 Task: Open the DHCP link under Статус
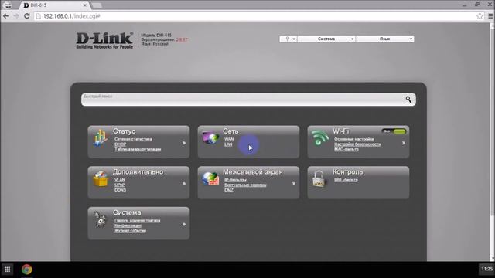point(121,144)
